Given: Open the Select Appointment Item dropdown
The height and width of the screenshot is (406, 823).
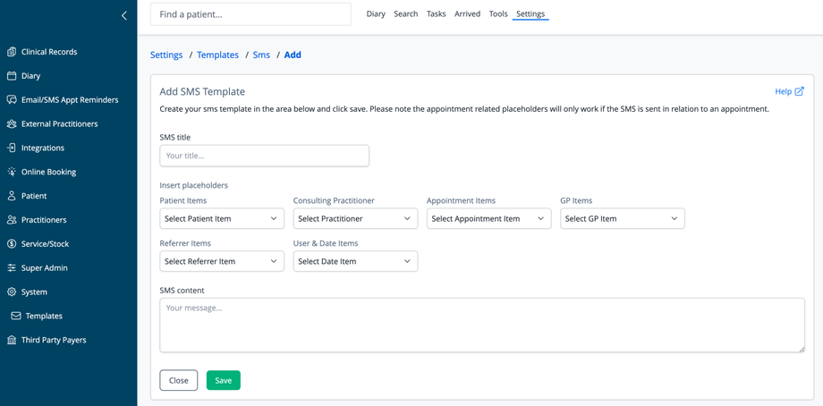Looking at the screenshot, I should (x=488, y=219).
